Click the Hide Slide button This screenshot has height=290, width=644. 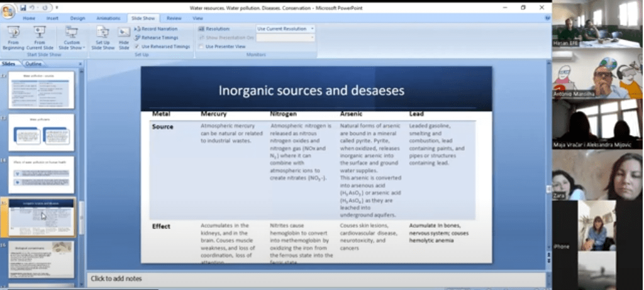(x=124, y=37)
